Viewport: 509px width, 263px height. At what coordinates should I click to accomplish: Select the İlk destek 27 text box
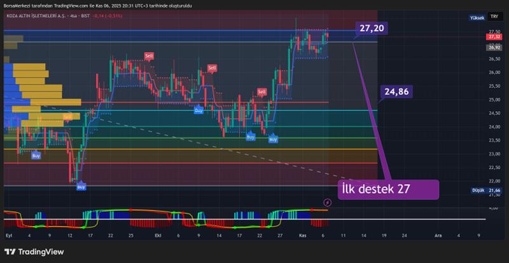387,189
